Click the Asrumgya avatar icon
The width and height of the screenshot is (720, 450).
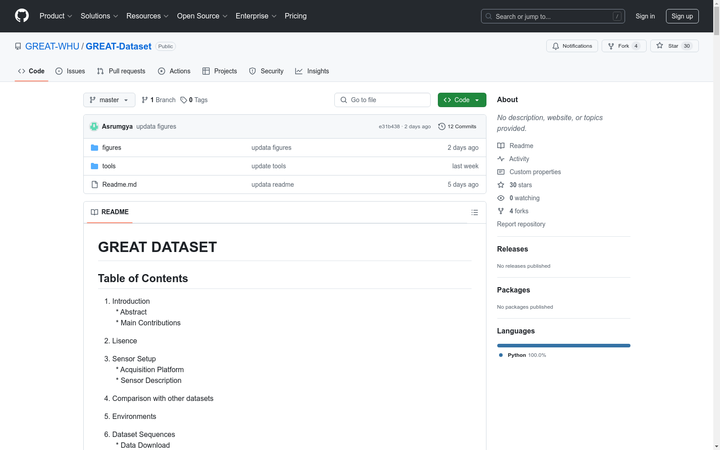tap(94, 126)
